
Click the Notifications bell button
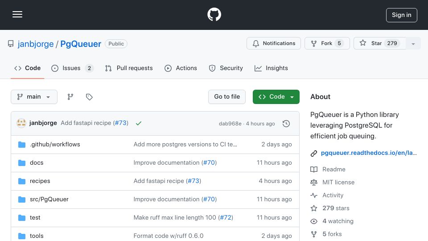(273, 43)
